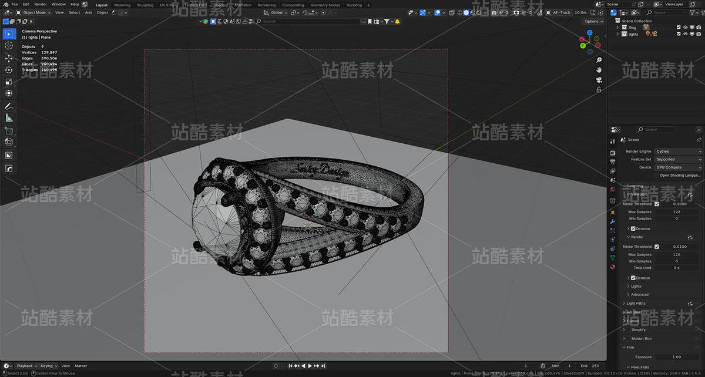Viewport: 705px width, 377px height.
Task: Uncheck the lights collection checkbox
Action: 679,33
